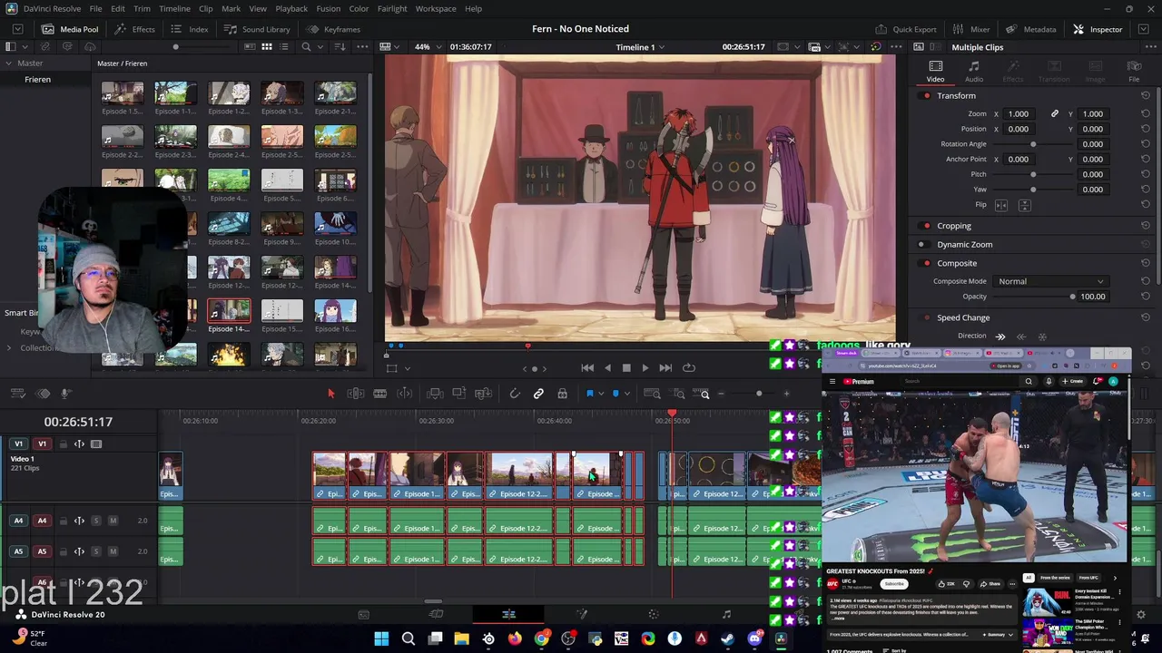Open the Effects panel
1162x653 pixels.
[x=134, y=29]
